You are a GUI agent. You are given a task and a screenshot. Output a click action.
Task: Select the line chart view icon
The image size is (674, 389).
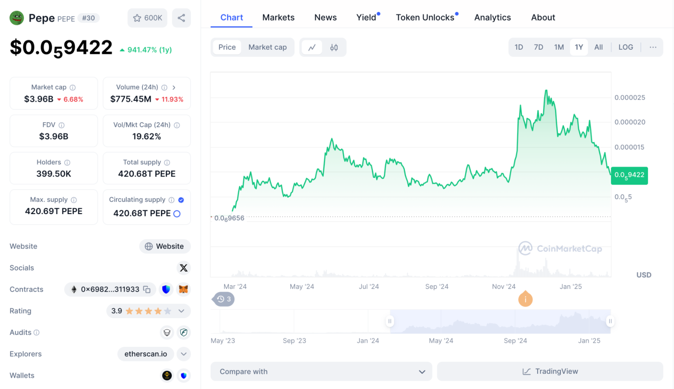click(x=312, y=48)
